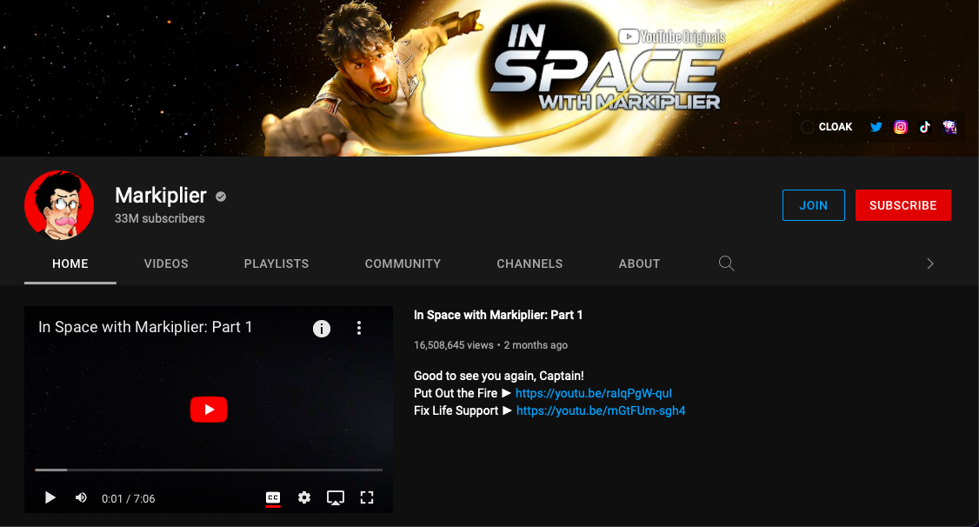Open the PLAYLISTS tab
This screenshot has height=527, width=979.
coord(276,263)
